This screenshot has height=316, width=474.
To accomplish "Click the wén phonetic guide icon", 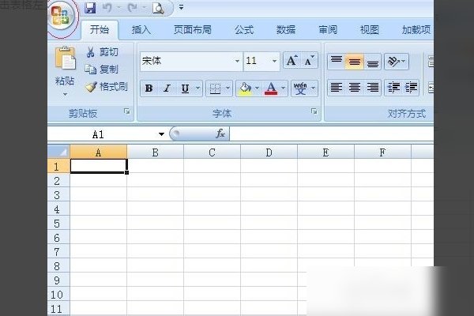I will [x=300, y=88].
